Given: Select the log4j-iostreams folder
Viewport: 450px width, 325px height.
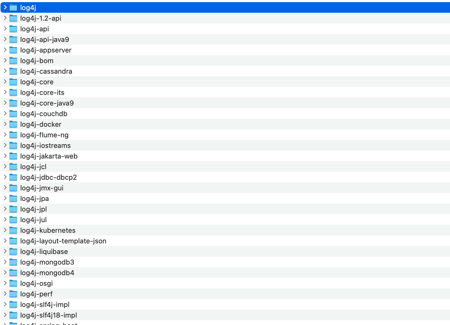Looking at the screenshot, I should pyautogui.click(x=45, y=146).
